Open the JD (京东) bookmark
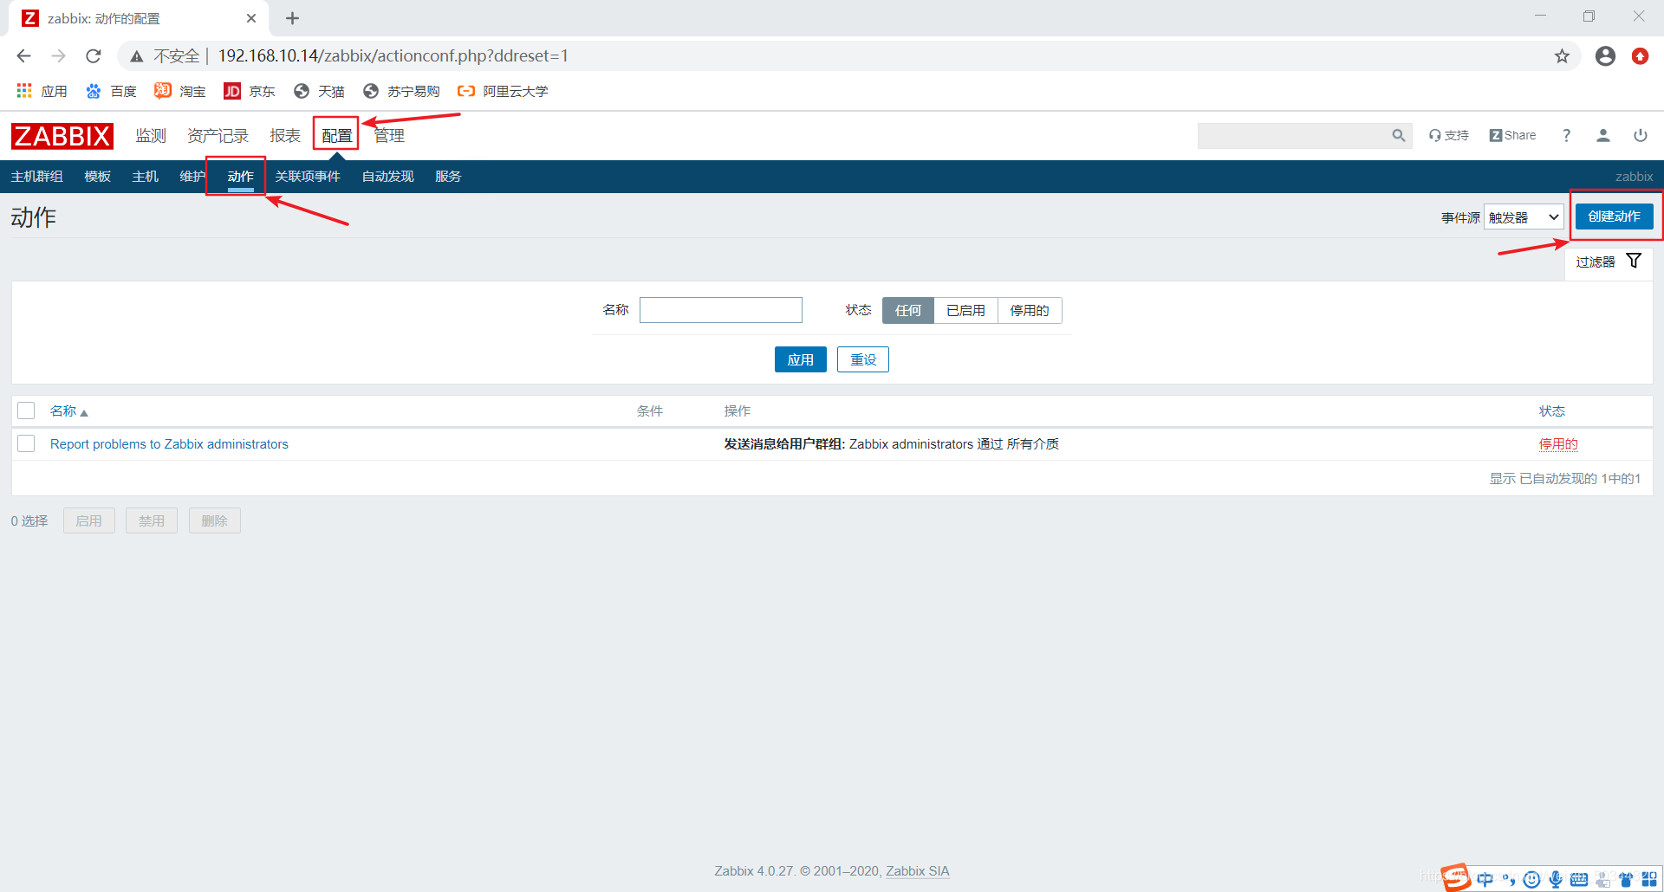The image size is (1664, 892). click(250, 91)
